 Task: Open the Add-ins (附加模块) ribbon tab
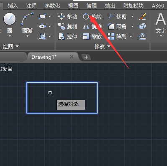pos(134,6)
